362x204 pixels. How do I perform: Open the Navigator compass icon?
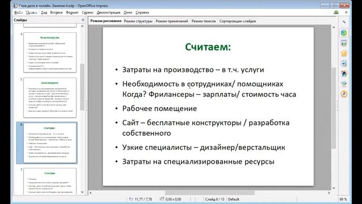[x=344, y=94]
